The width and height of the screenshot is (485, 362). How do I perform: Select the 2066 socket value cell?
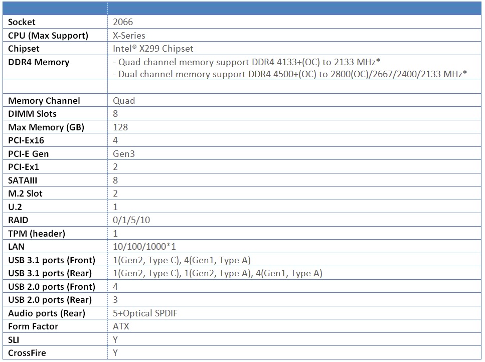(x=123, y=22)
